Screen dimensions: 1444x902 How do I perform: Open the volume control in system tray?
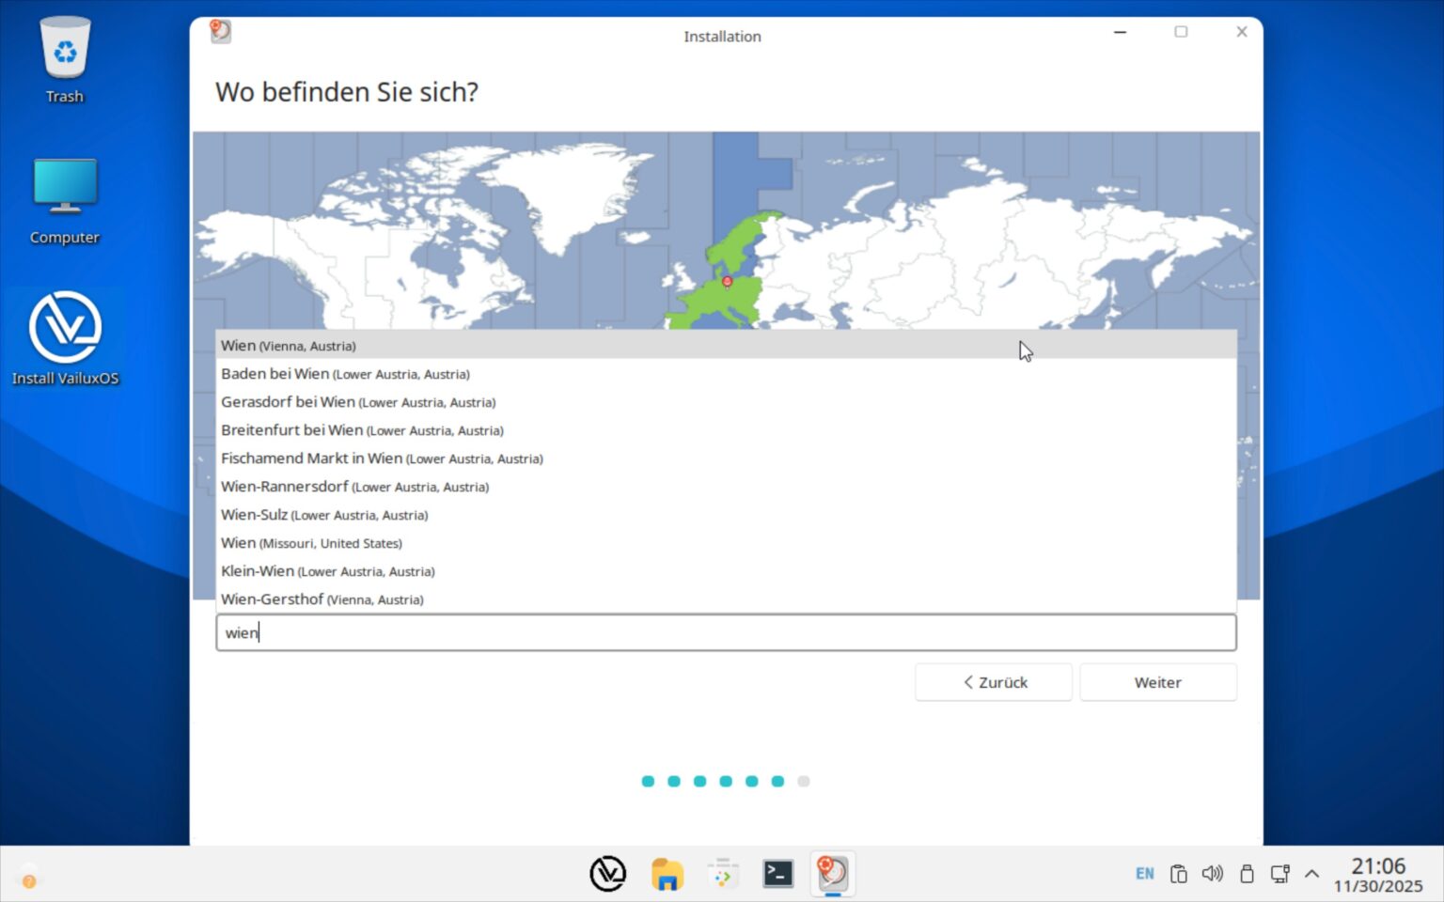pos(1212,874)
